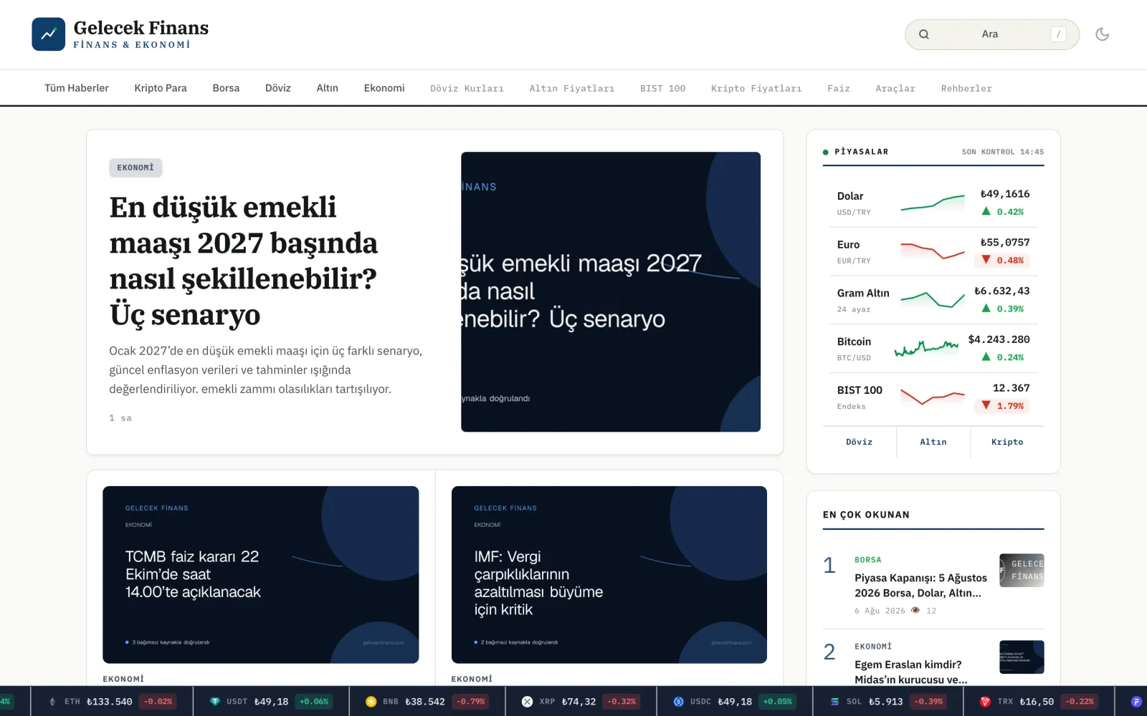
Task: Go to the Borsa section
Action: click(x=226, y=88)
